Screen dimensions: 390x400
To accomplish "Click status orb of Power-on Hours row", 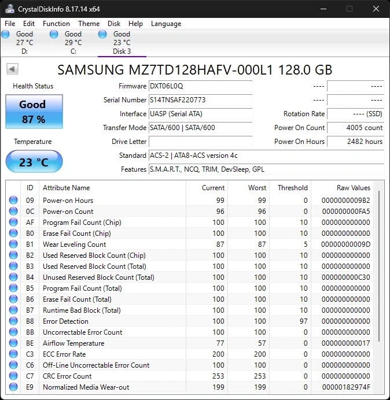I will click(x=13, y=200).
